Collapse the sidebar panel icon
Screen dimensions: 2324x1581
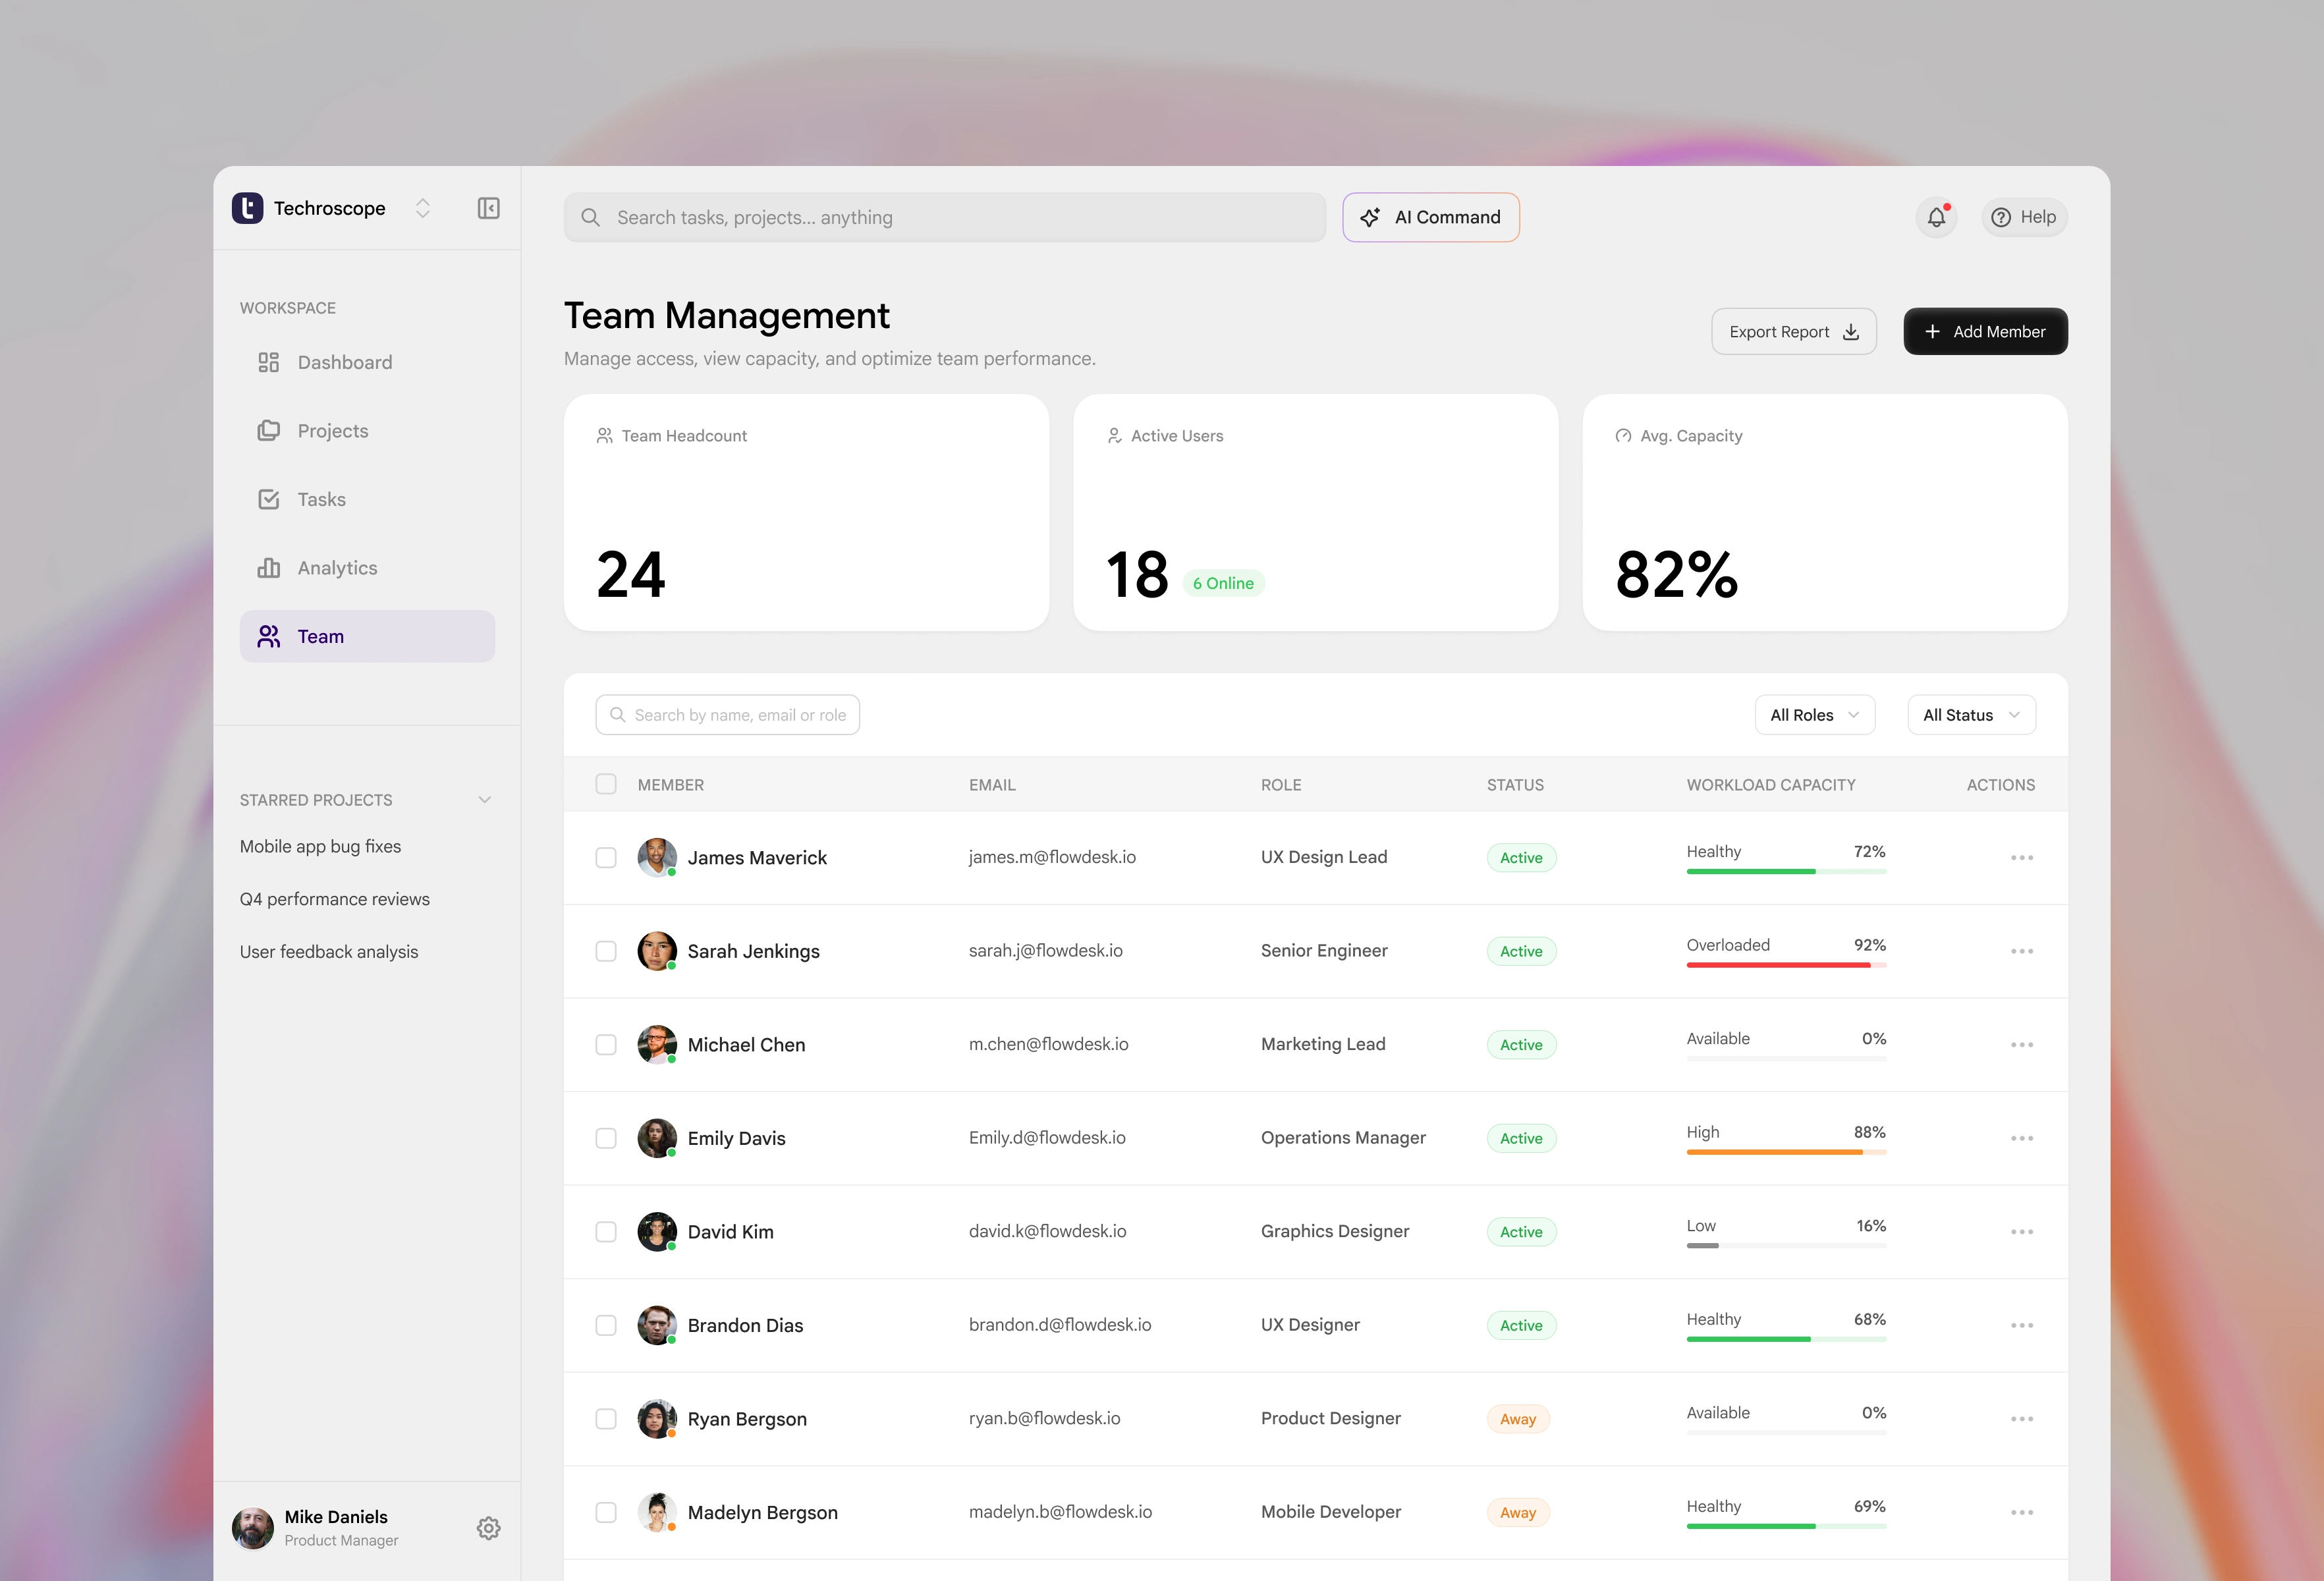[x=488, y=208]
